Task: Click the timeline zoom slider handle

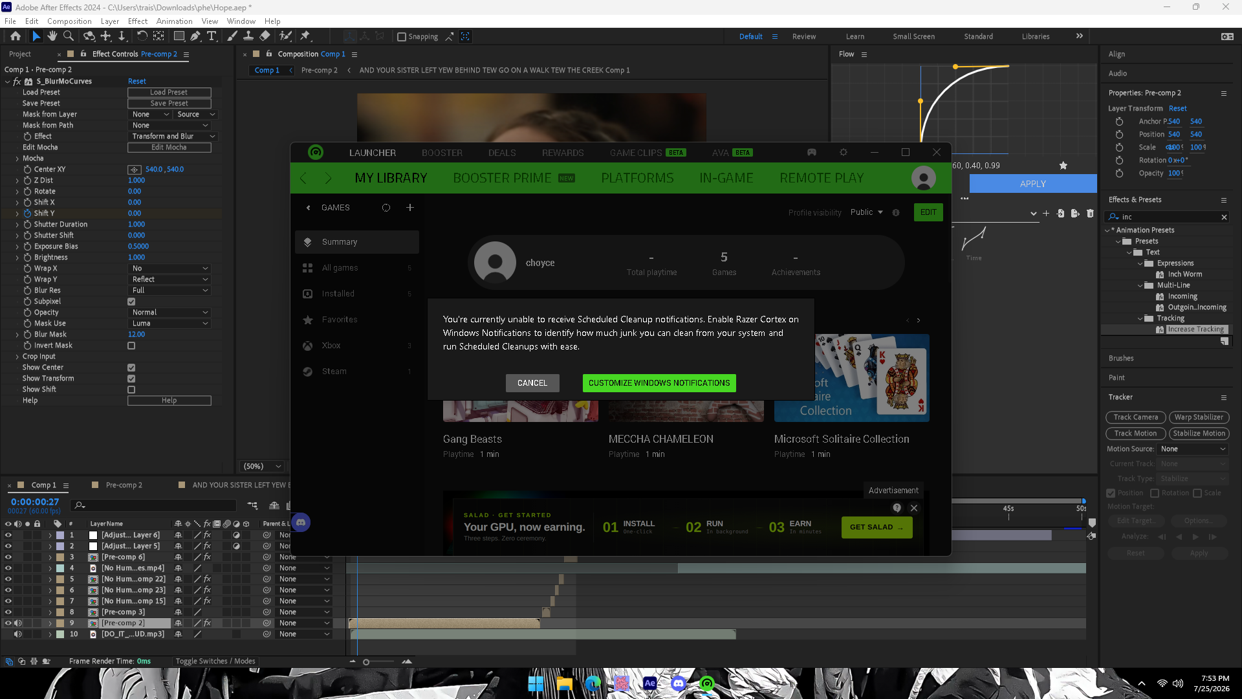Action: point(366,662)
